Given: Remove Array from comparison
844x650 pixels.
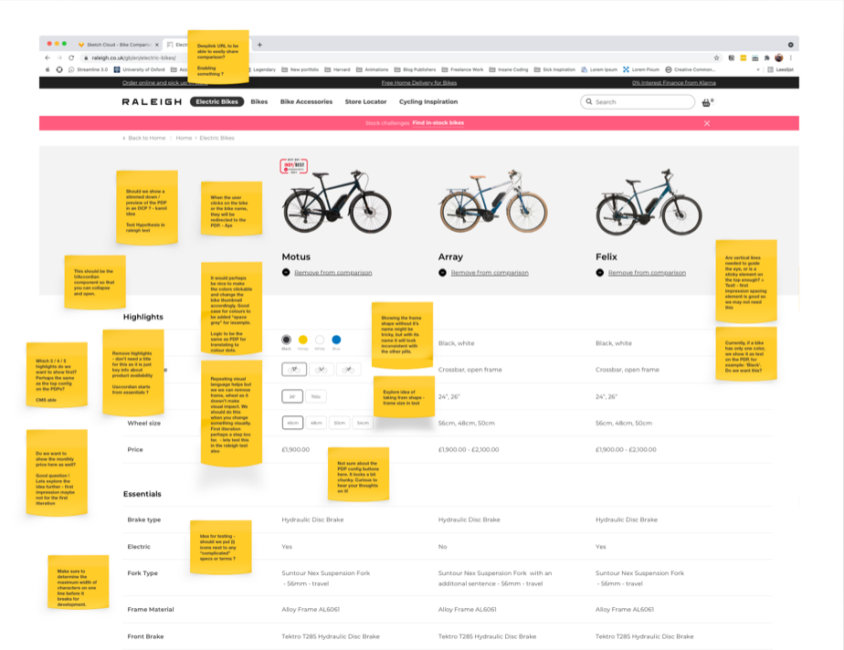Looking at the screenshot, I should [x=490, y=273].
